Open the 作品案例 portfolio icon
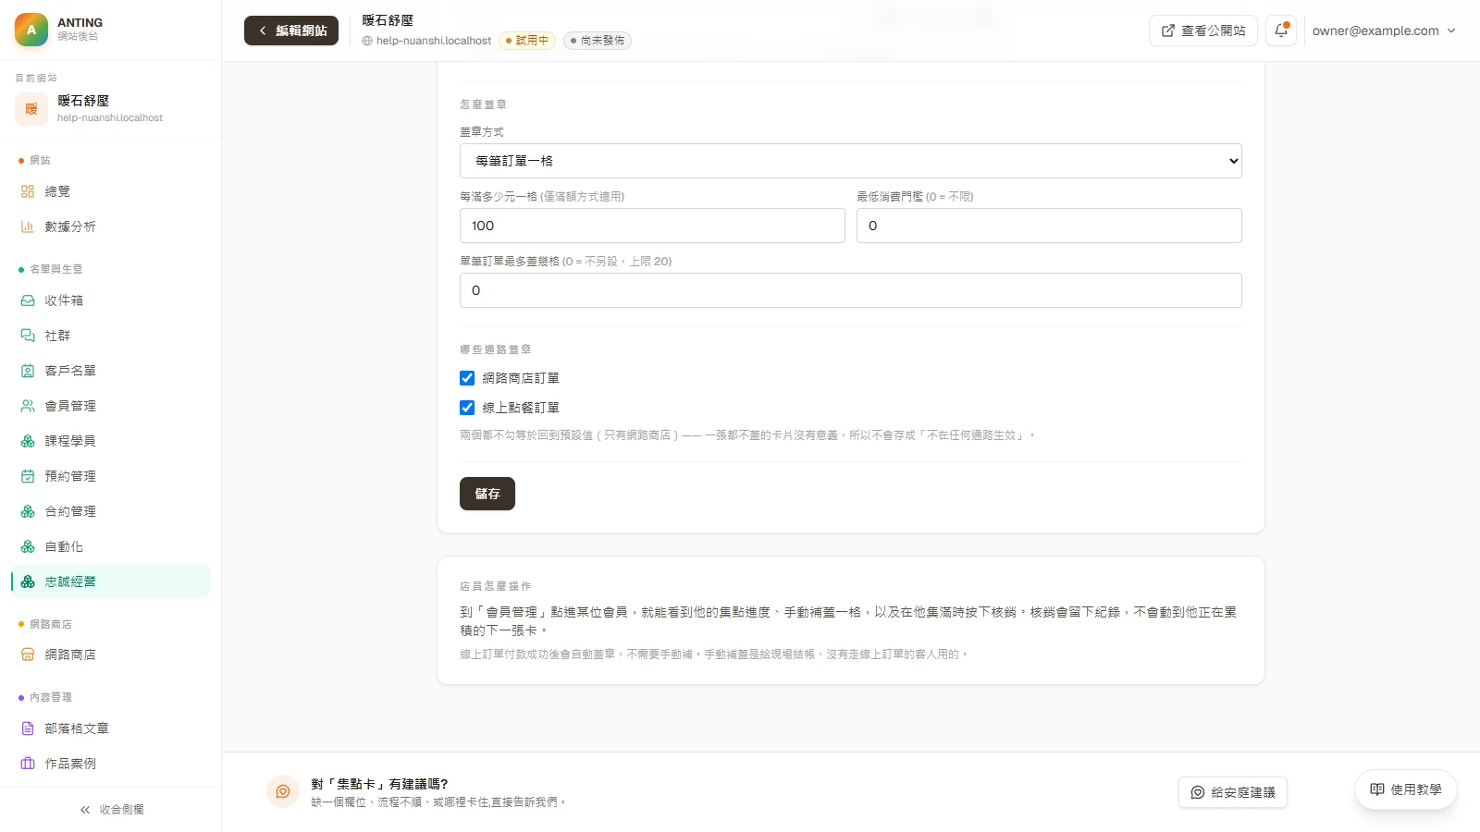Viewport: 1480px width, 832px height. tap(28, 764)
